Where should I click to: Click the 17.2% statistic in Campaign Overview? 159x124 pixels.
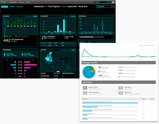tap(121, 67)
